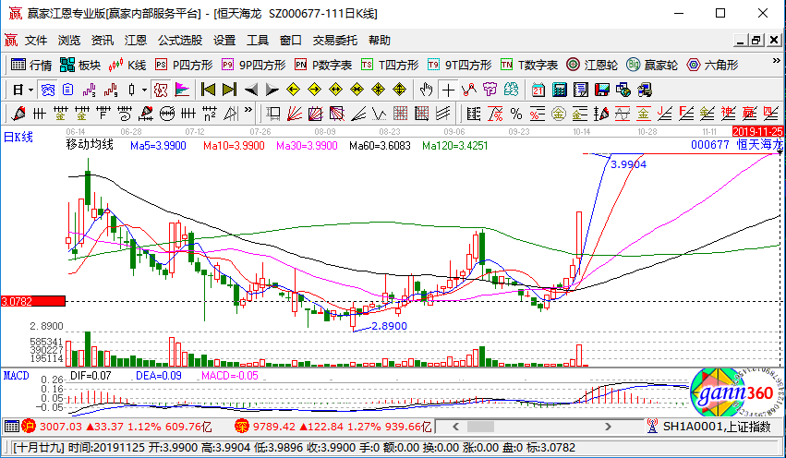The width and height of the screenshot is (786, 458).
Task: Open the 江恩轮 Gann wheel
Action: click(x=592, y=66)
